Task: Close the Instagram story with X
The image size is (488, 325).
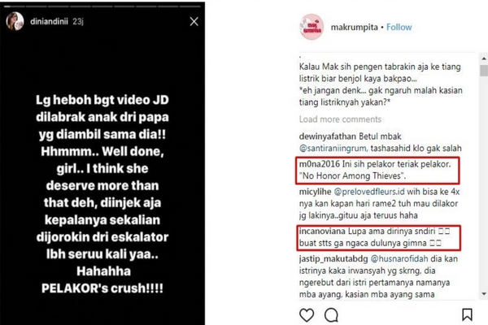Action: (x=194, y=21)
